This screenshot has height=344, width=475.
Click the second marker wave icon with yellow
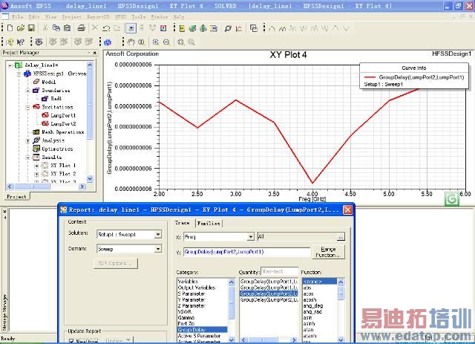(x=282, y=28)
